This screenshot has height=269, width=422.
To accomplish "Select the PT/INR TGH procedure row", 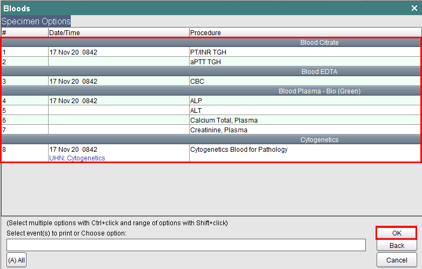I will (211, 52).
